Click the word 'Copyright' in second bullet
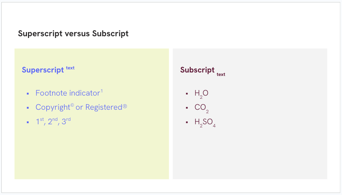Image resolution: width=342 pixels, height=195 pixels. point(53,107)
